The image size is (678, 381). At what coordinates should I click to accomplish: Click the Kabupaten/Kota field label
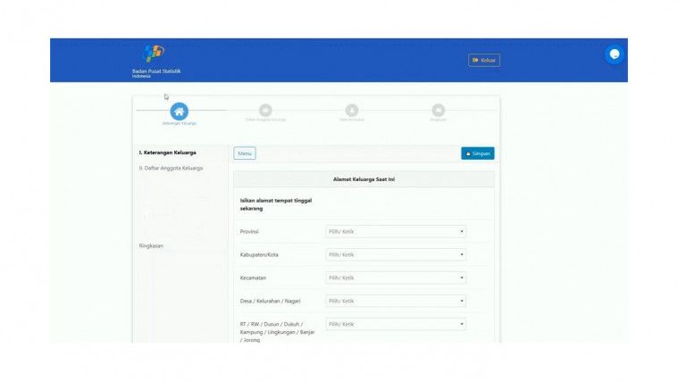259,255
